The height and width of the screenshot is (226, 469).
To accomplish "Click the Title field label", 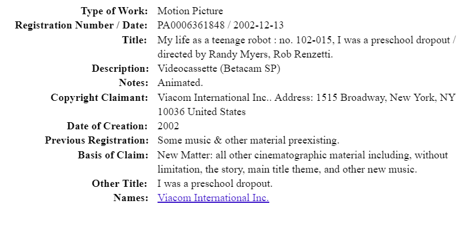I will point(134,40).
